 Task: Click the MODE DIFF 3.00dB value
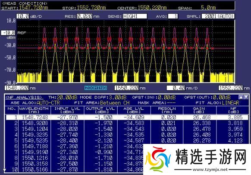click(x=118, y=97)
